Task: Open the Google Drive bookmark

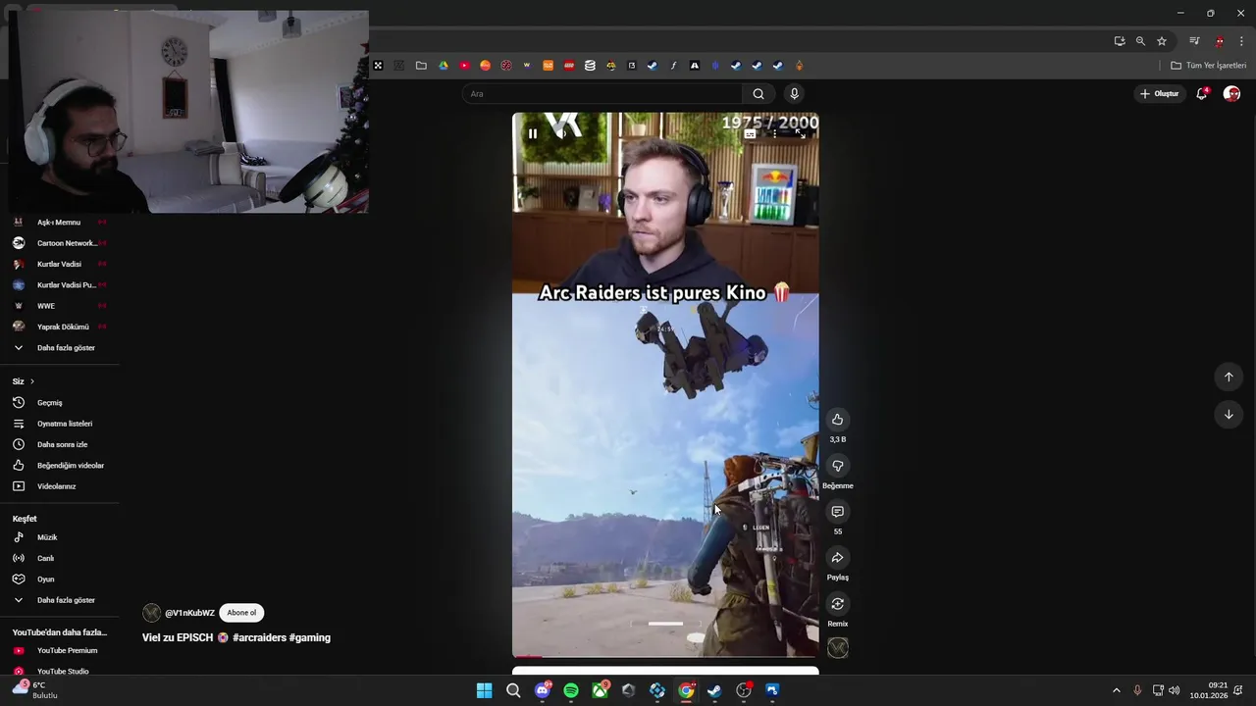Action: (444, 66)
